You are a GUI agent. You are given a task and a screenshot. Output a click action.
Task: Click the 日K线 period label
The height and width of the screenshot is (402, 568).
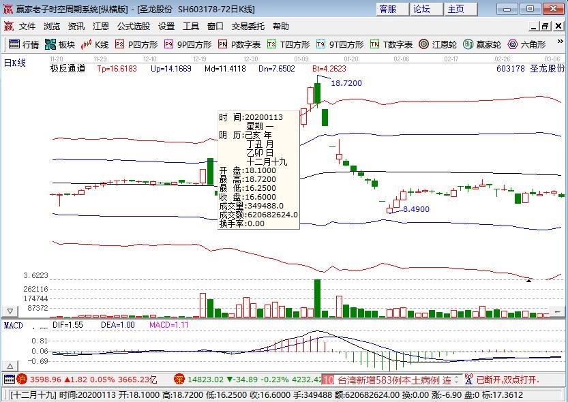coord(15,63)
